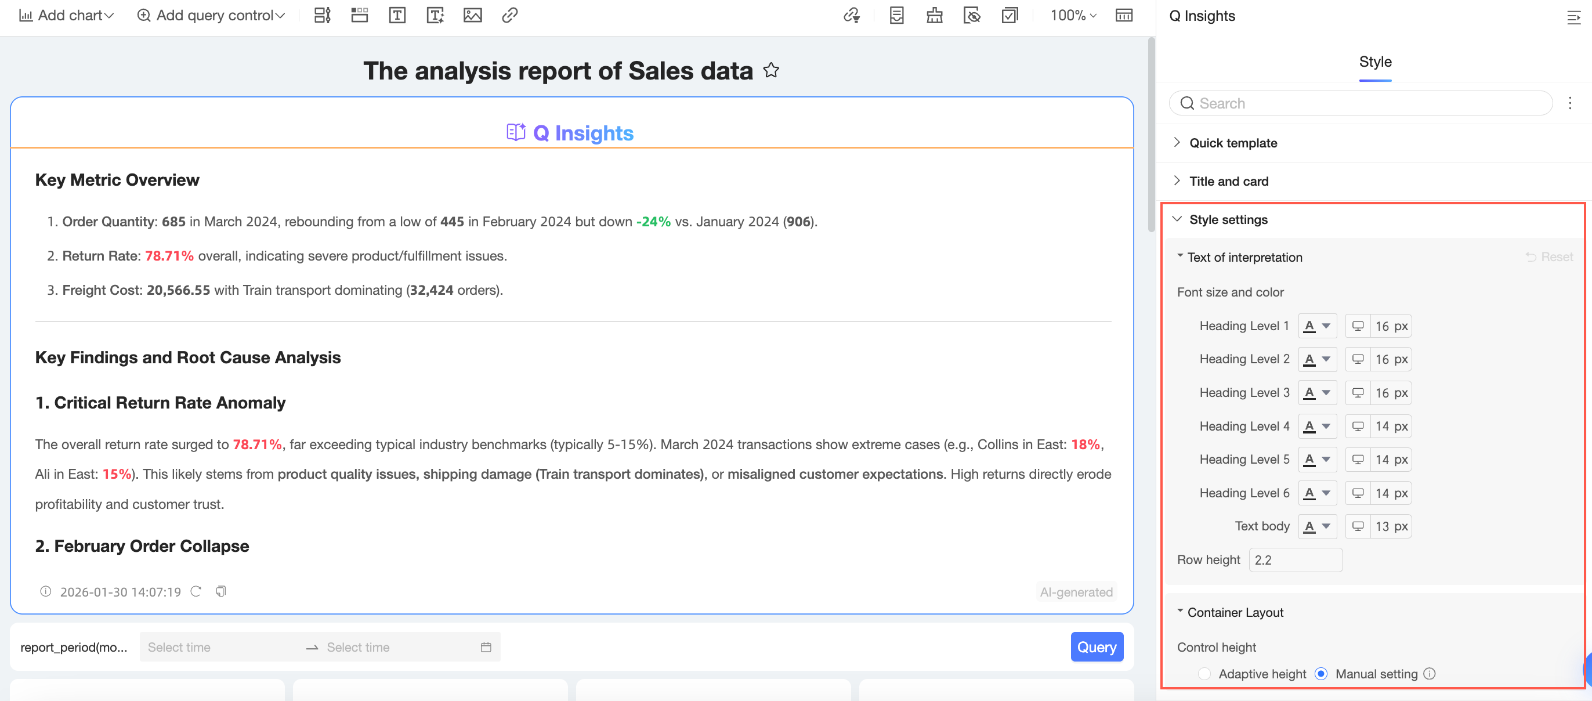Open the Heading Level 1 font color picker
This screenshot has height=701, width=1592.
(x=1316, y=326)
